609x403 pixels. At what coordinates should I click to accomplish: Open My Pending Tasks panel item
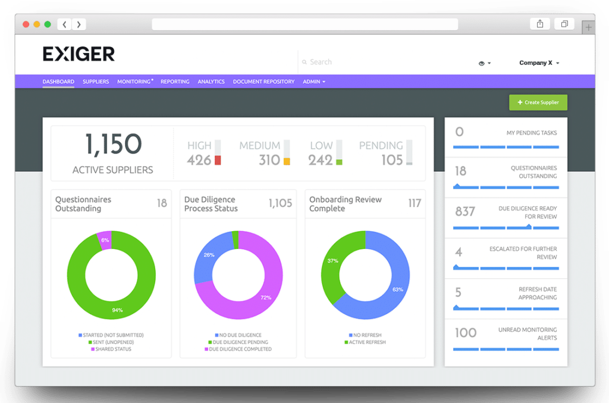click(506, 137)
